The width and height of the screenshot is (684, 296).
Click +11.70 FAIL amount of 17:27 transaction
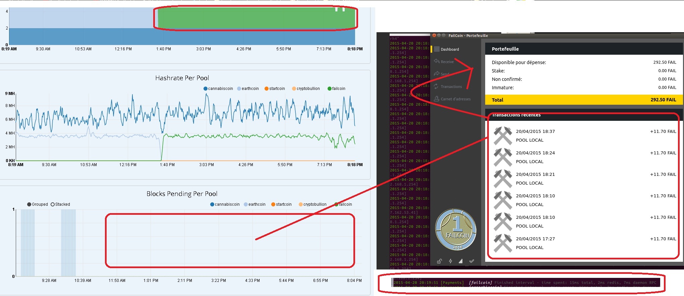tap(663, 239)
